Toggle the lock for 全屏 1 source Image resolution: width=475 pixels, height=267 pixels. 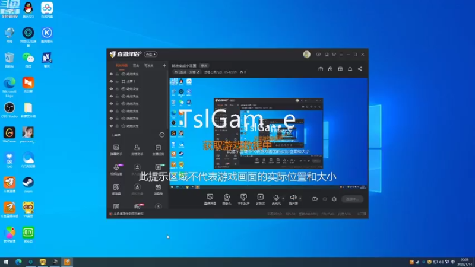tap(117, 81)
